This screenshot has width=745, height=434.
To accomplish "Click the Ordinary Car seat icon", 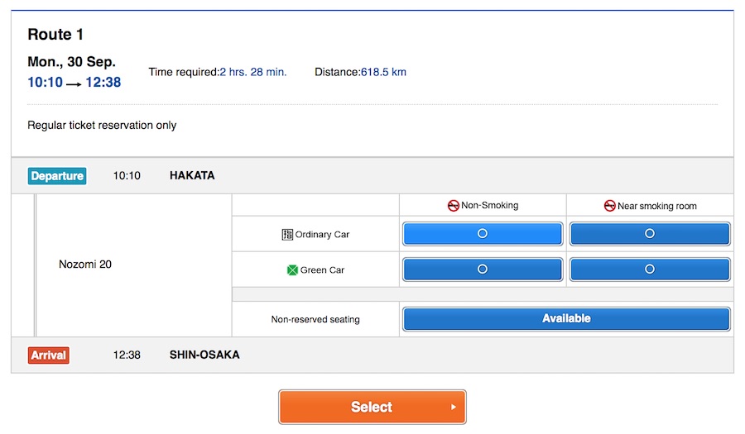I will (x=287, y=235).
